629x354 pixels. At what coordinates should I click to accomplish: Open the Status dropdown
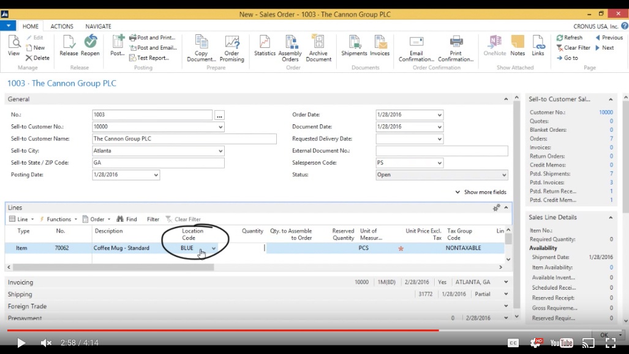point(504,175)
